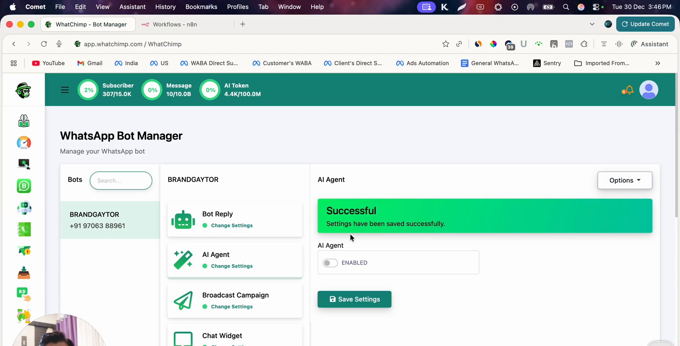Open the Customer's WABA bookmark
Screen dimensions: 680x346
tap(282, 63)
